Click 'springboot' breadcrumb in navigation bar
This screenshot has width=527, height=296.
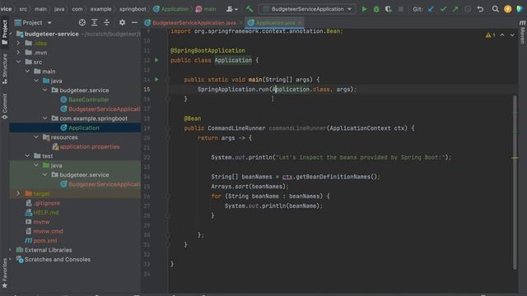point(133,9)
